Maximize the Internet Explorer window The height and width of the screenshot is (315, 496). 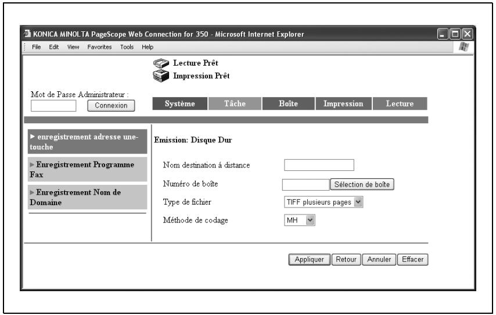tap(455, 34)
